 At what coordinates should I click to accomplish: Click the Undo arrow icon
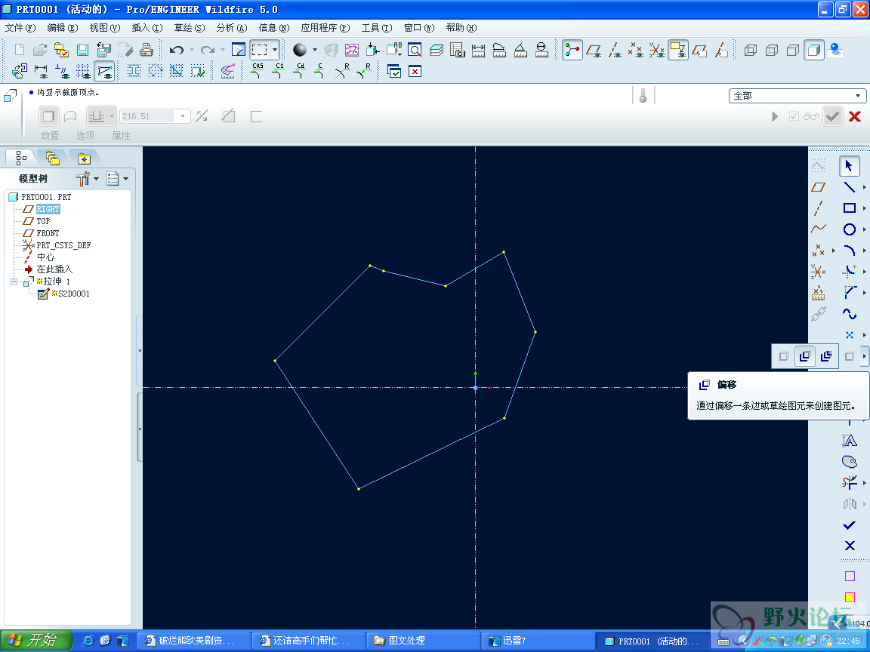click(177, 51)
